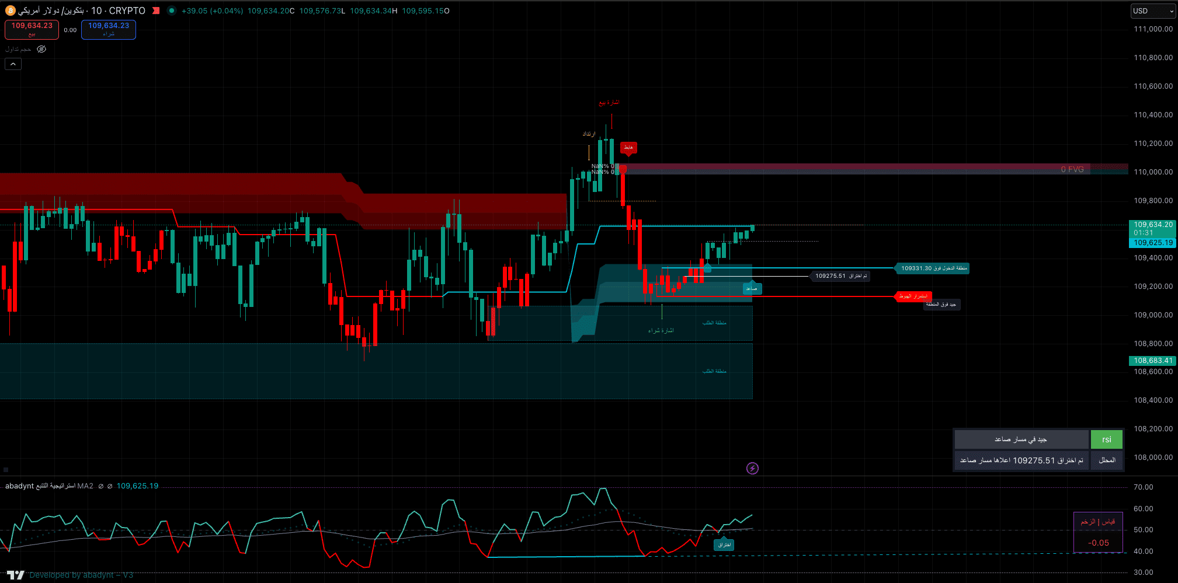Toggle volume indicator visibility eye icon
The height and width of the screenshot is (583, 1178).
[x=41, y=49]
